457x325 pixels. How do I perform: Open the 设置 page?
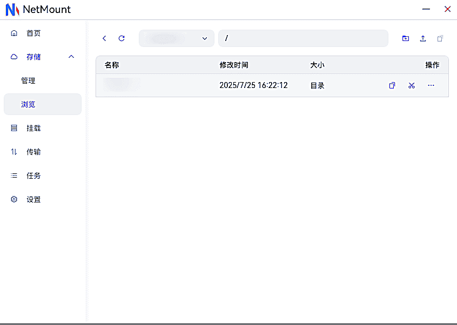tap(43, 199)
